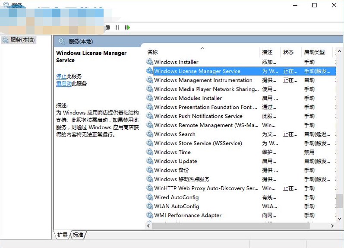The image size is (344, 248).
Task: Select Windows Store Service (WSService) name
Action: [x=198, y=143]
